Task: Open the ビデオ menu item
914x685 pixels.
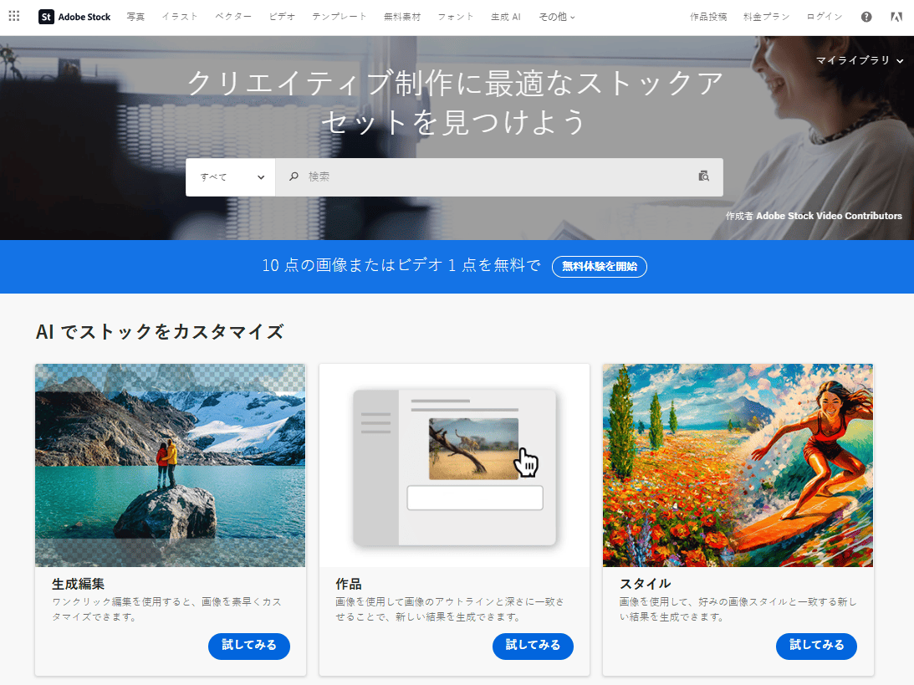Action: click(x=282, y=17)
